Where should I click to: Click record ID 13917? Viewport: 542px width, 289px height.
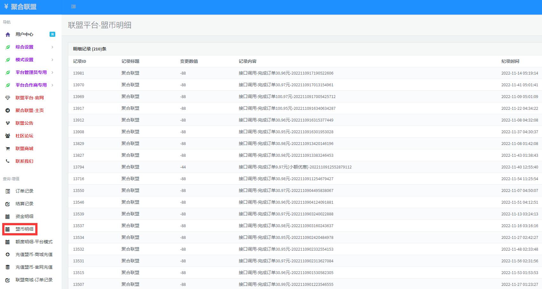click(78, 108)
